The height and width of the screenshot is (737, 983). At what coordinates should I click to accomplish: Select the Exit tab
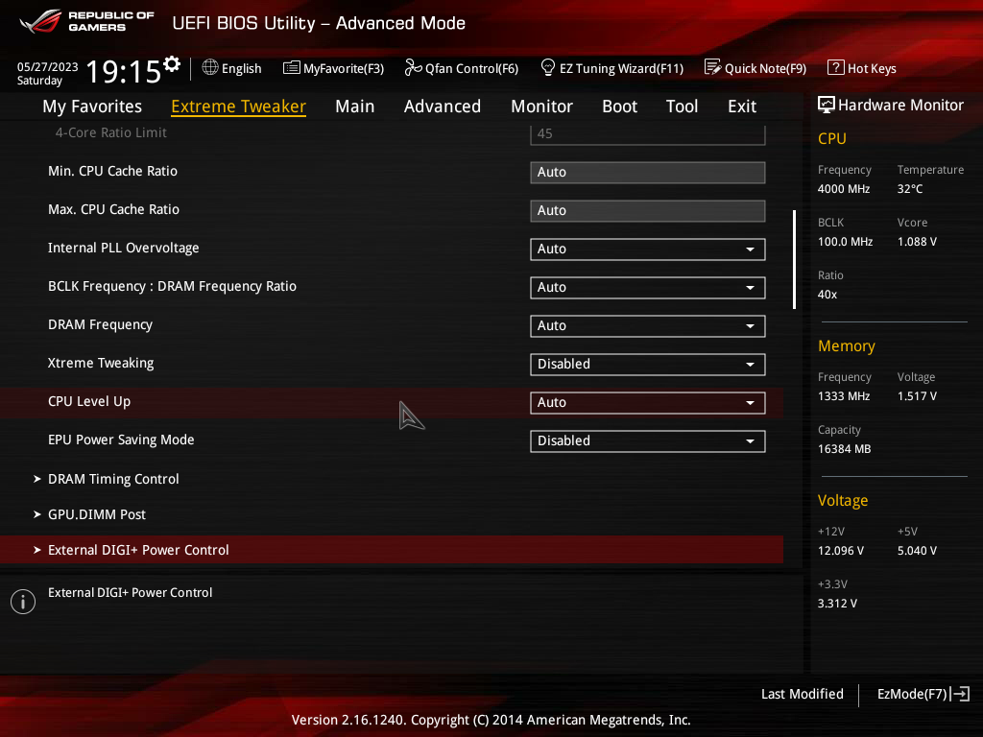[742, 107]
